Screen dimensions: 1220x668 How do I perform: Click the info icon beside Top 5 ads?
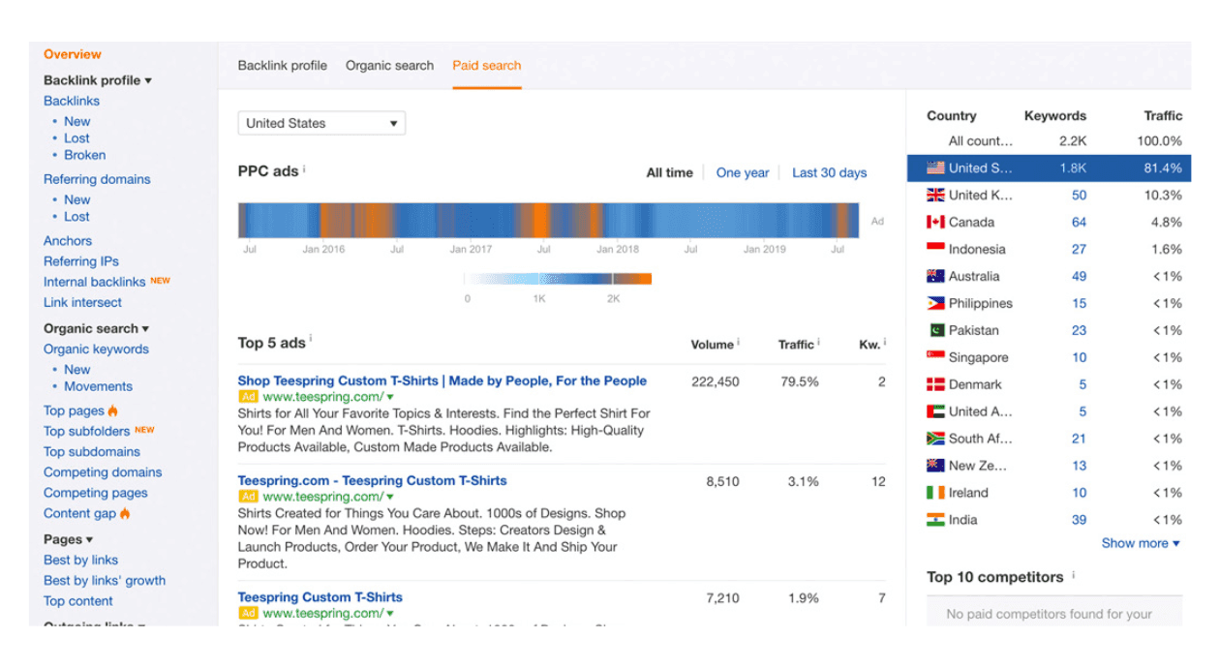311,340
